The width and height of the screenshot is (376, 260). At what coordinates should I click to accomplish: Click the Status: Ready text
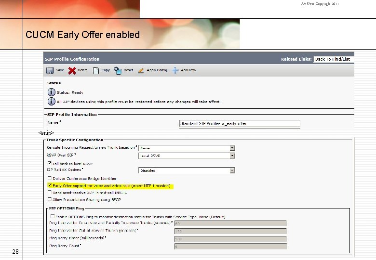(x=70, y=92)
